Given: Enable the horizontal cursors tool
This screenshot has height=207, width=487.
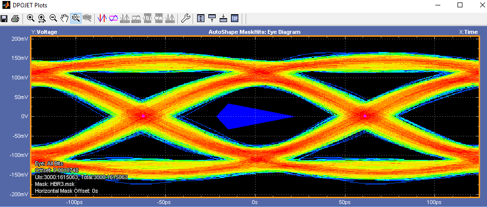Looking at the screenshot, I should pyautogui.click(x=114, y=19).
